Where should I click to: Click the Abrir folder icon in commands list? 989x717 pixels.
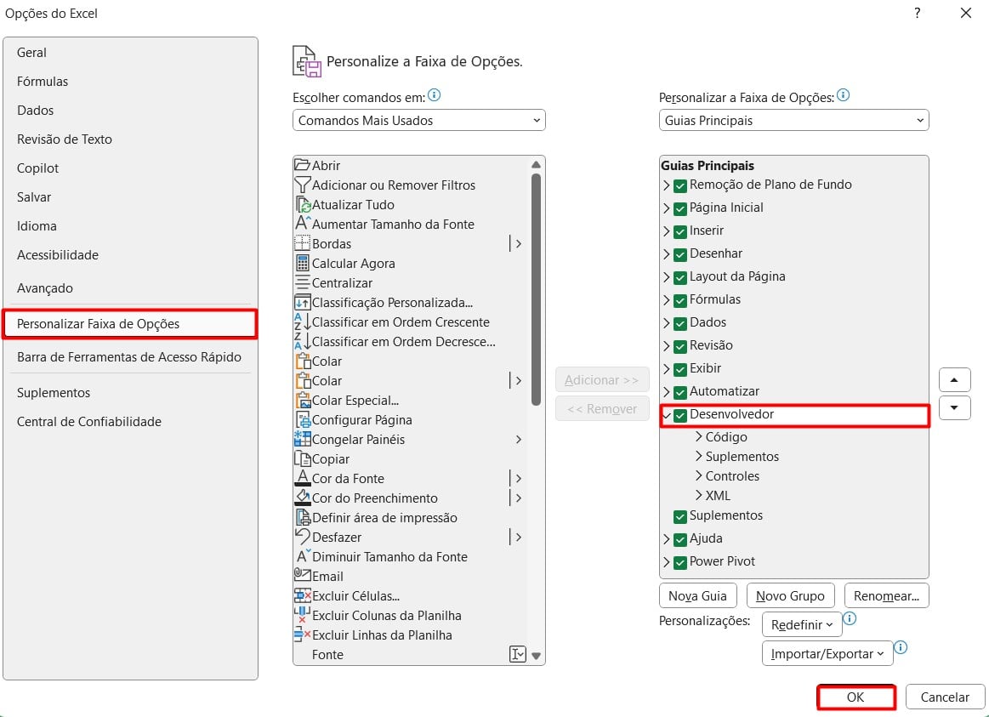[x=303, y=166]
